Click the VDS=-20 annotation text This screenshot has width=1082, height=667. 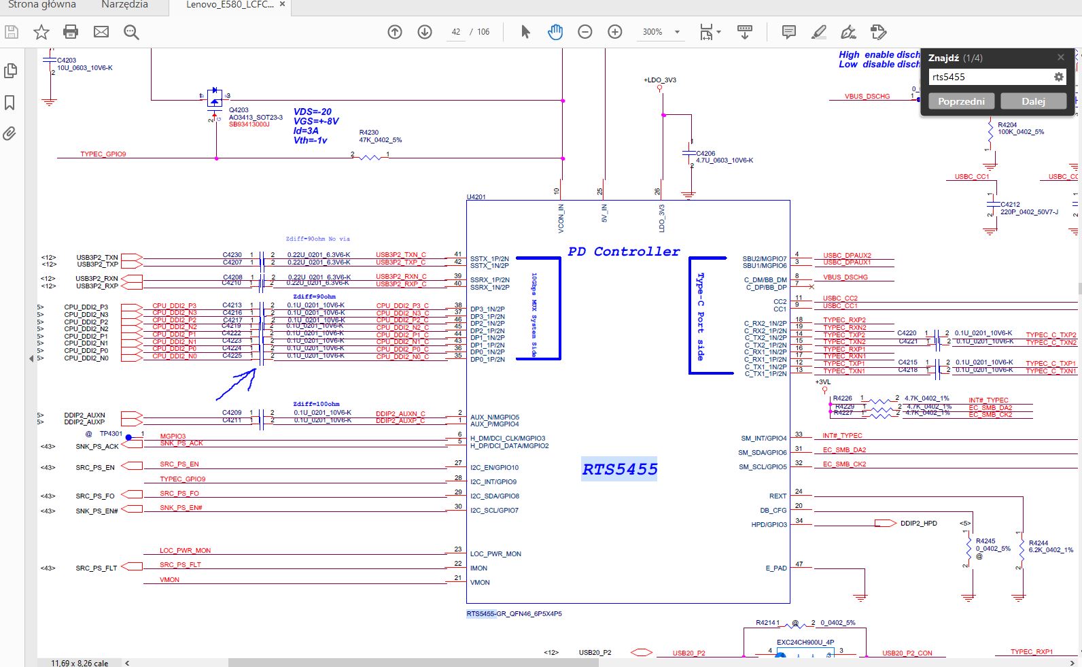click(x=313, y=112)
